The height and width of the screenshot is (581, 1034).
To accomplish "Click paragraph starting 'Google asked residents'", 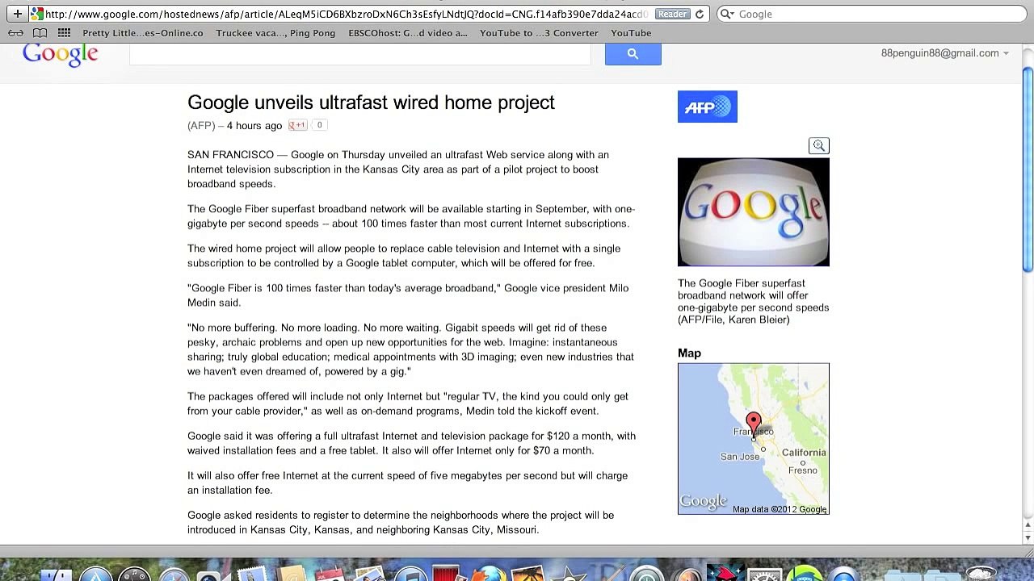I will click(401, 522).
